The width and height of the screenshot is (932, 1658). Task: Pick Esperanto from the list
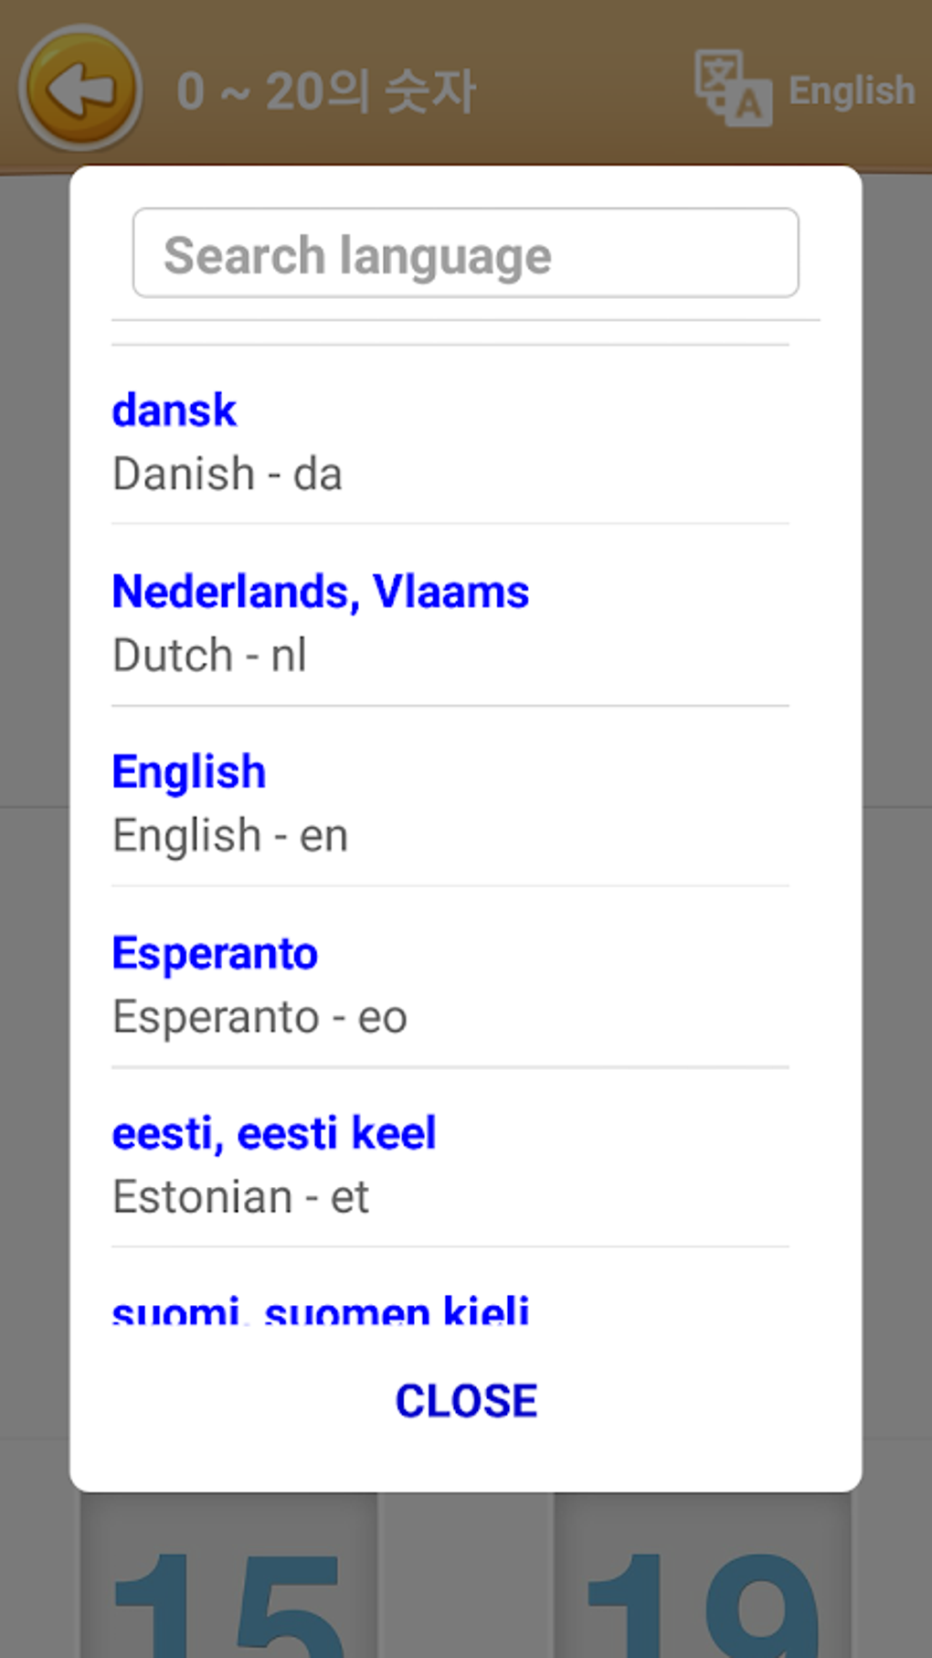[x=215, y=954]
